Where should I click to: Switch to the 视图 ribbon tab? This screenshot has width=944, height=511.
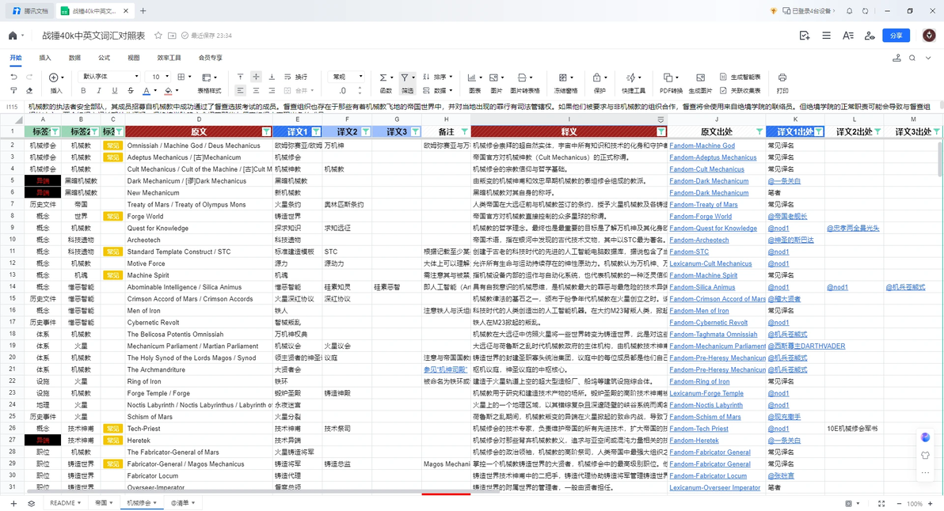pos(134,58)
